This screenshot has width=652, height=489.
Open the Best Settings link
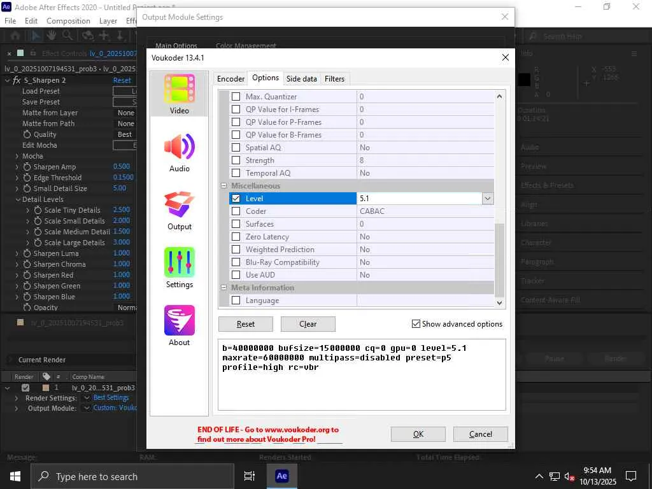coord(111,397)
